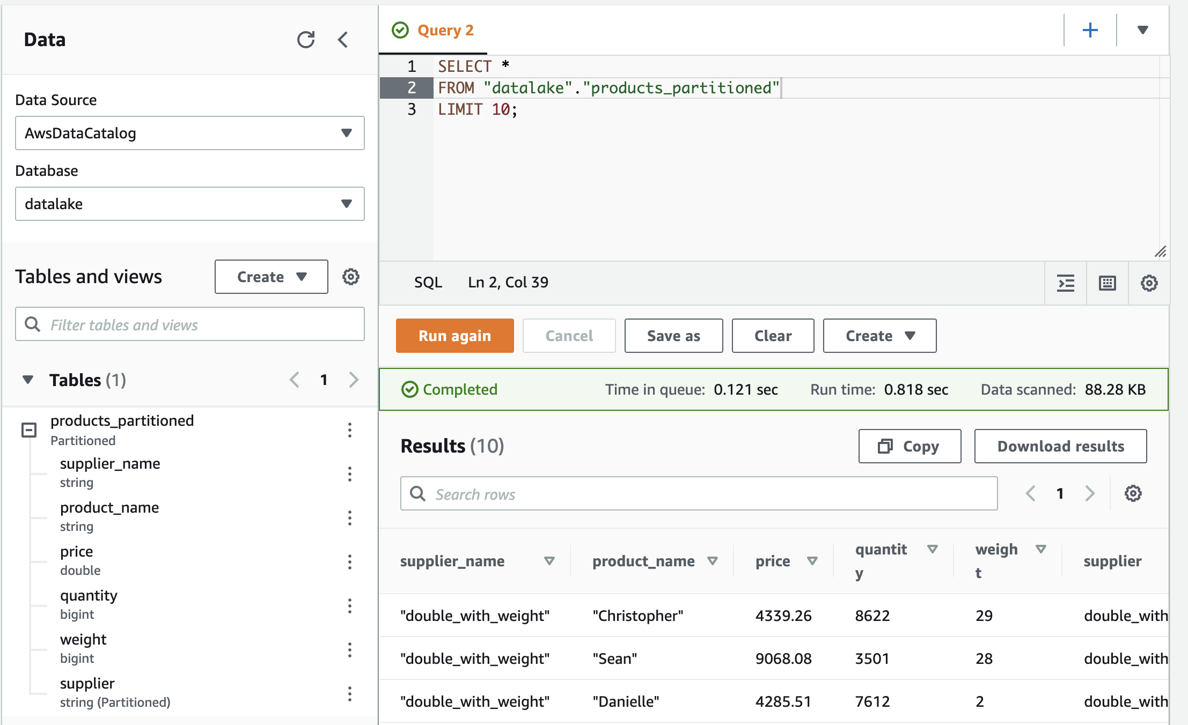Sort results by weight column
The image size is (1188, 725).
[x=1041, y=549]
